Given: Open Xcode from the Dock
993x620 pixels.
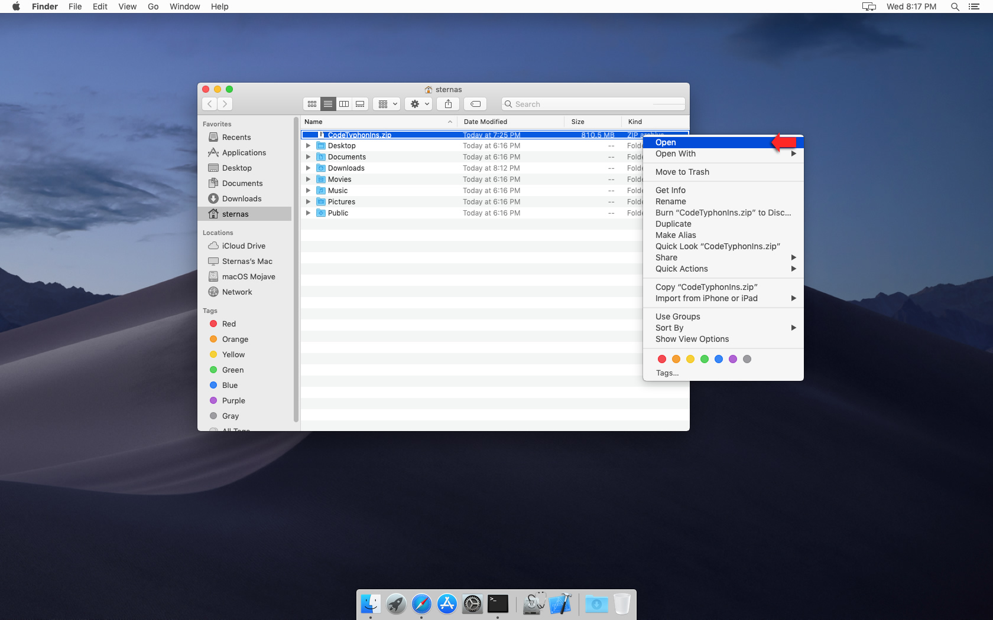Looking at the screenshot, I should [x=560, y=603].
